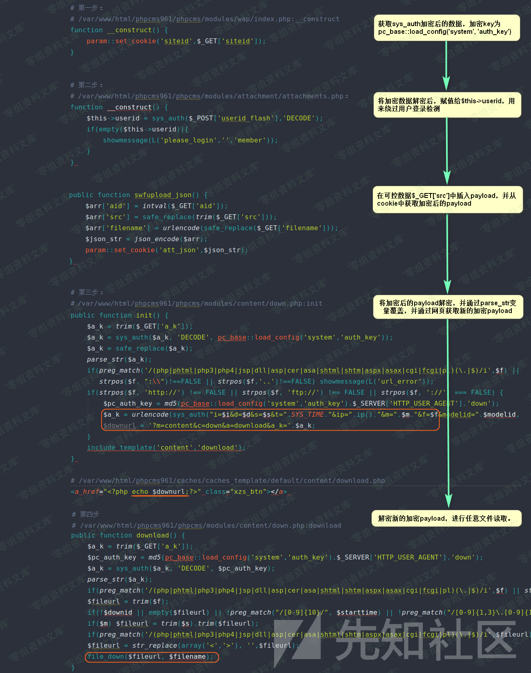
Task: Click the wap/index.php file path comment
Action: [205, 19]
